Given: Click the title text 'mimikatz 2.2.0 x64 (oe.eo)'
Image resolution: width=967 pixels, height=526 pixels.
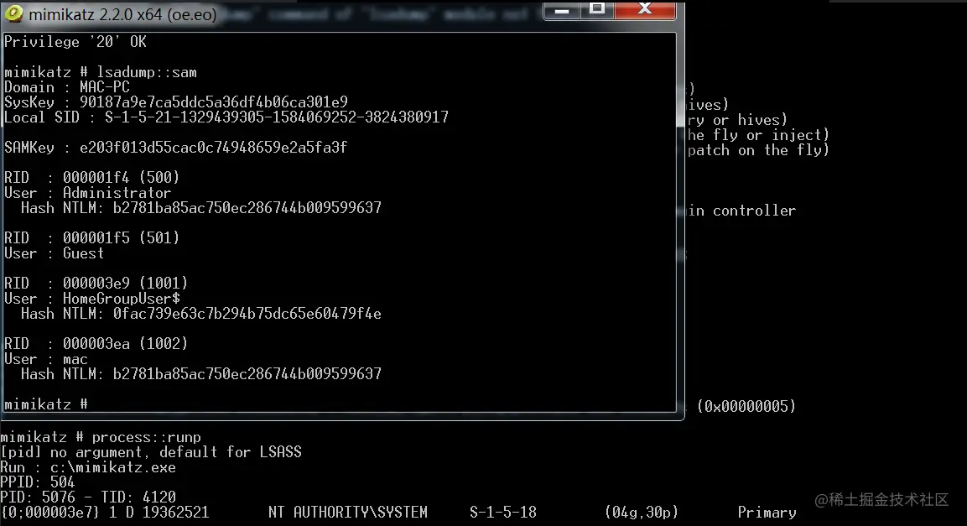Looking at the screenshot, I should pos(122,14).
